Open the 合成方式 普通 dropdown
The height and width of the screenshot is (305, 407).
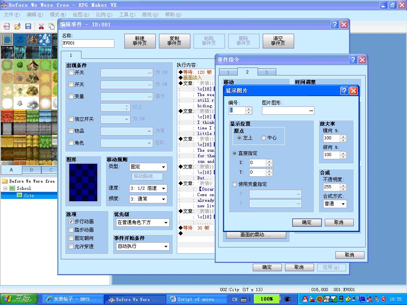[335, 204]
